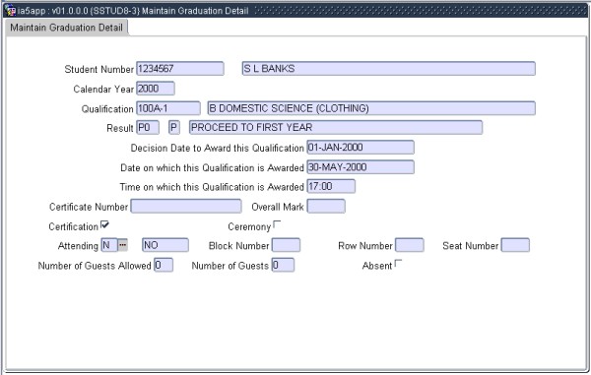Open the Attending list of values button
The width and height of the screenshot is (591, 375).
tap(123, 245)
